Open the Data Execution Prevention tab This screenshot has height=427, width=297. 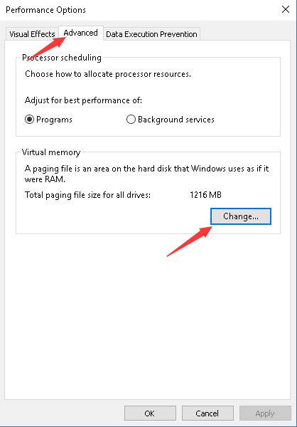pos(151,34)
